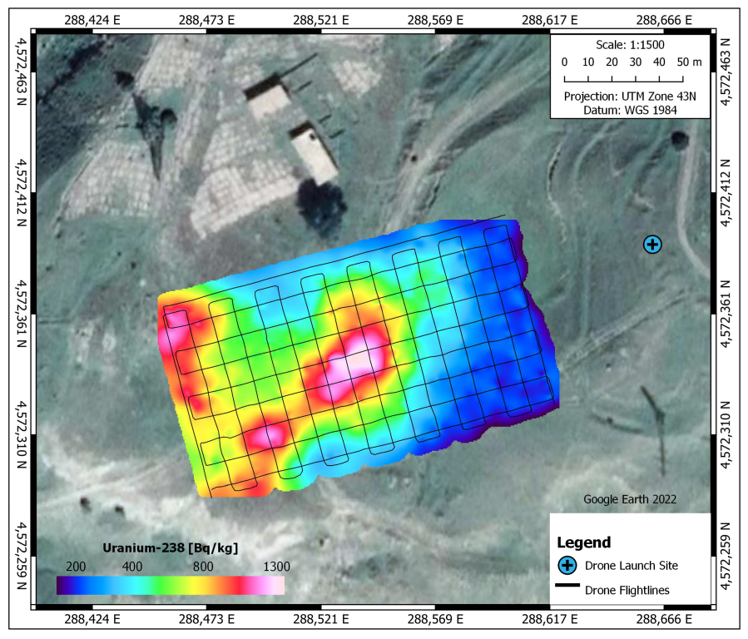Viewport: 748px width, 639px height.
Task: Click the Scale: 1:1500 label
Action: [x=632, y=46]
